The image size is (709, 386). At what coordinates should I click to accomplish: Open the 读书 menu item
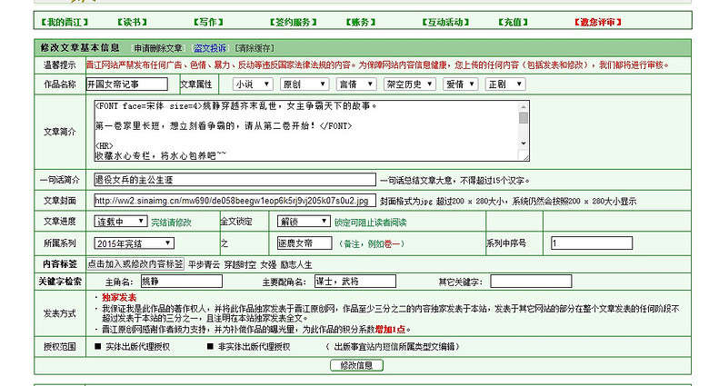(x=132, y=22)
